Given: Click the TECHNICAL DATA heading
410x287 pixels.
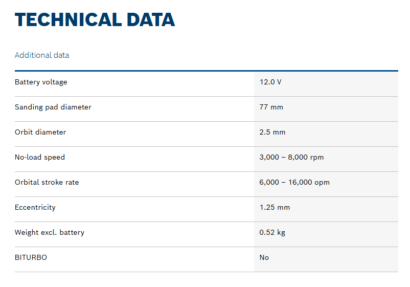Looking at the screenshot, I should click(95, 19).
